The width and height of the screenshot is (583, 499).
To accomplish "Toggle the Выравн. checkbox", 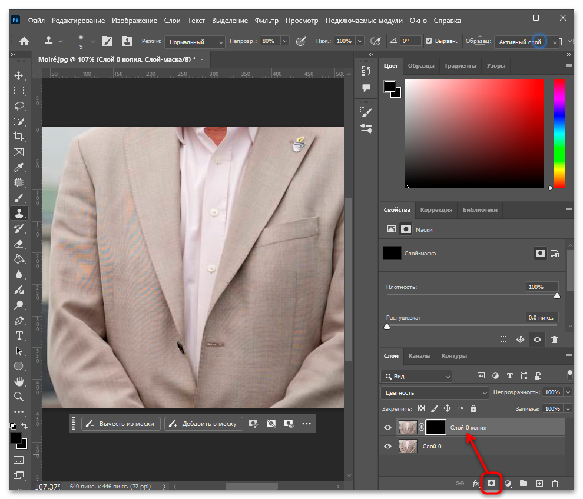I will pyautogui.click(x=429, y=41).
